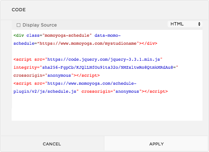Click the Cancel button
The width and height of the screenshot is (209, 152).
(52, 144)
